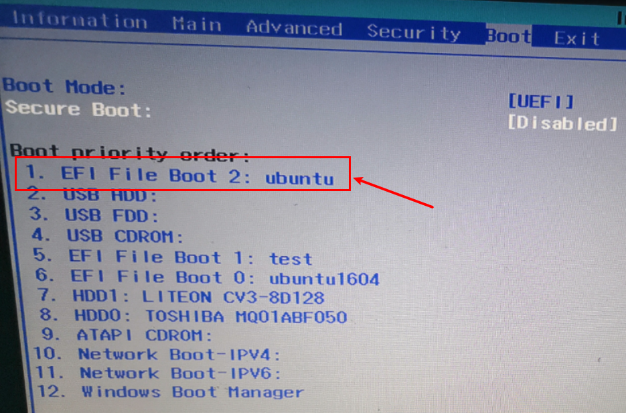Select EFI File Boot 0: ubuntu1604 entry
Image resolution: width=626 pixels, height=413 pixels.
[x=207, y=277]
